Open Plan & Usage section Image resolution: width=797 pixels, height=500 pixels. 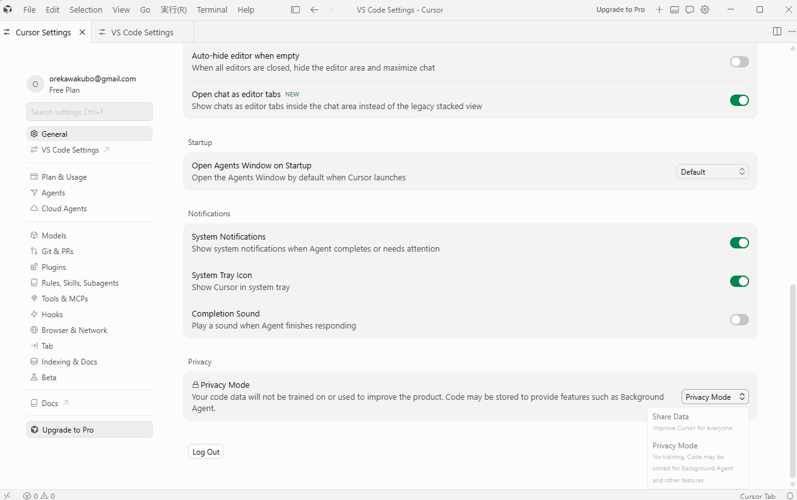click(90, 177)
